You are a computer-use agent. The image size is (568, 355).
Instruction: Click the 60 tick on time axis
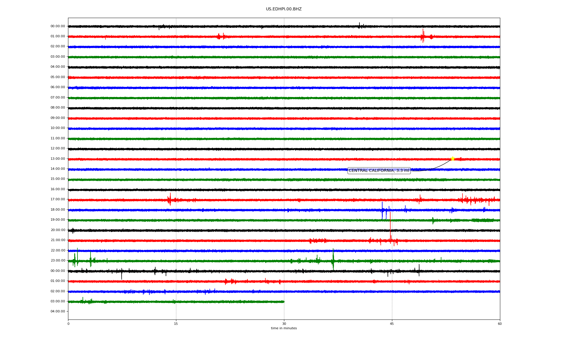coord(500,324)
